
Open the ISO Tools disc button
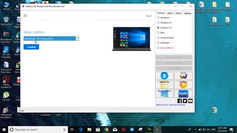[x=183, y=85]
